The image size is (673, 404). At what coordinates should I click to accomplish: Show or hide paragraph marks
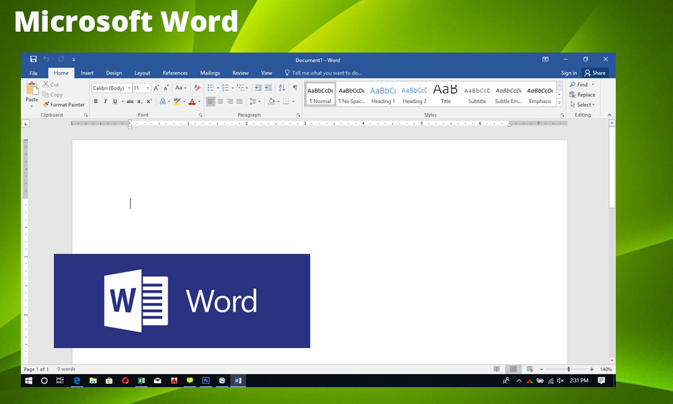[x=295, y=88]
